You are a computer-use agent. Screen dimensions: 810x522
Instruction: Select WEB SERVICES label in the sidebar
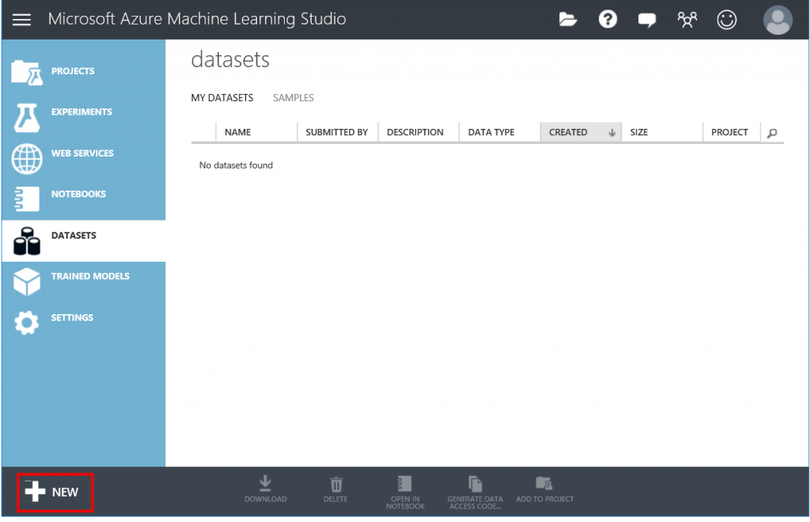[x=82, y=153]
